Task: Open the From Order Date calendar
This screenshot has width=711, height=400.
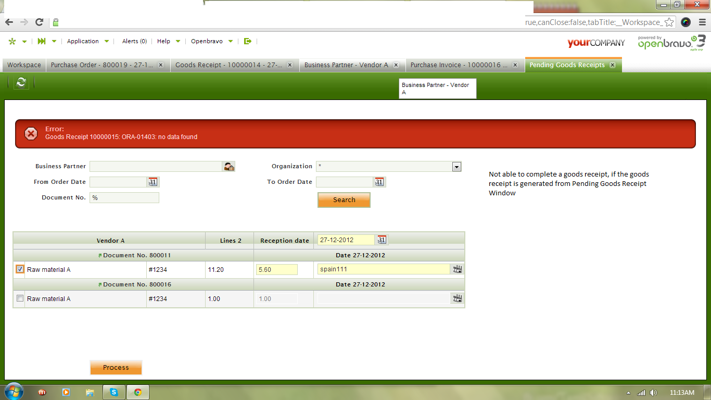Action: [x=153, y=182]
